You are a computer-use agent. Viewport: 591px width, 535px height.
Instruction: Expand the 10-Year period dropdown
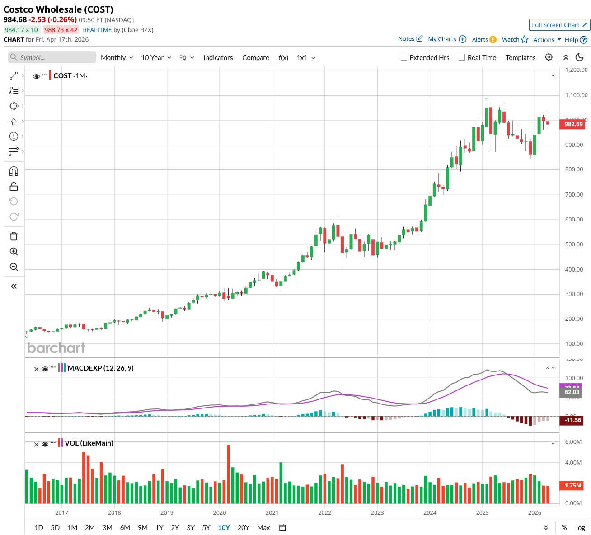pos(156,58)
